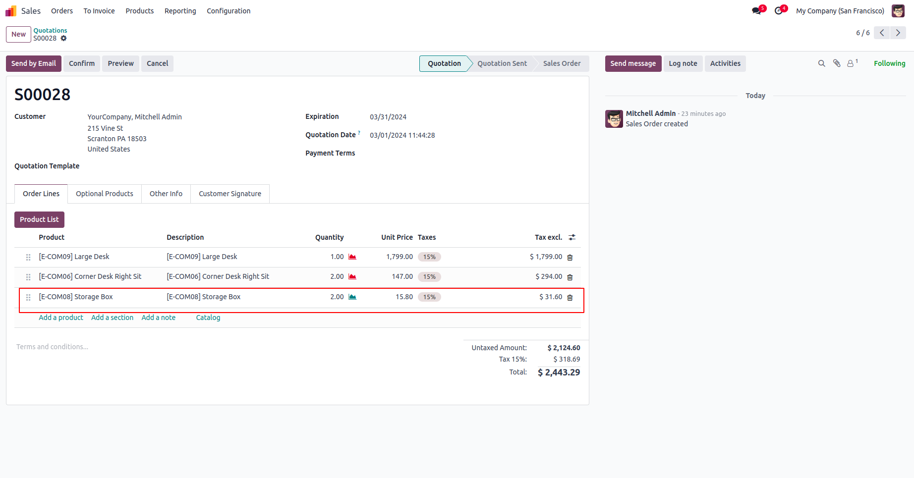This screenshot has height=478, width=914.
Task: Select the Quotation Sent status stage
Action: [502, 63]
